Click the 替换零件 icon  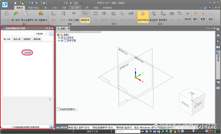click(x=163, y=13)
